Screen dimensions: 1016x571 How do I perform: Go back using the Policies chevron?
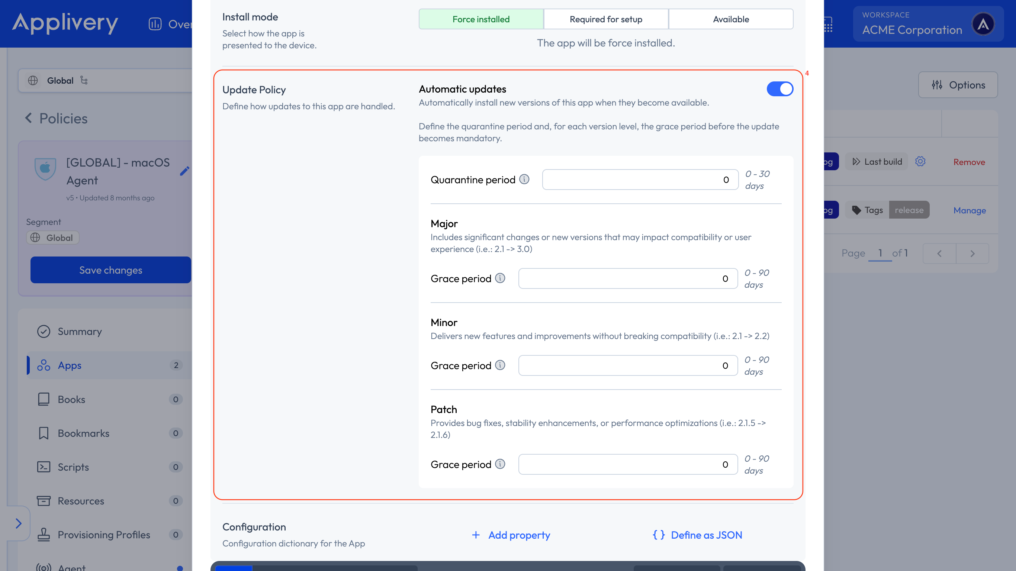click(x=28, y=118)
